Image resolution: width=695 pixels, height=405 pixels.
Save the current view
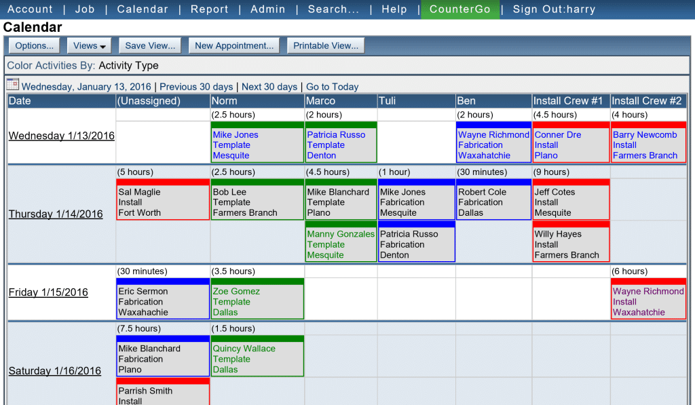(x=150, y=45)
